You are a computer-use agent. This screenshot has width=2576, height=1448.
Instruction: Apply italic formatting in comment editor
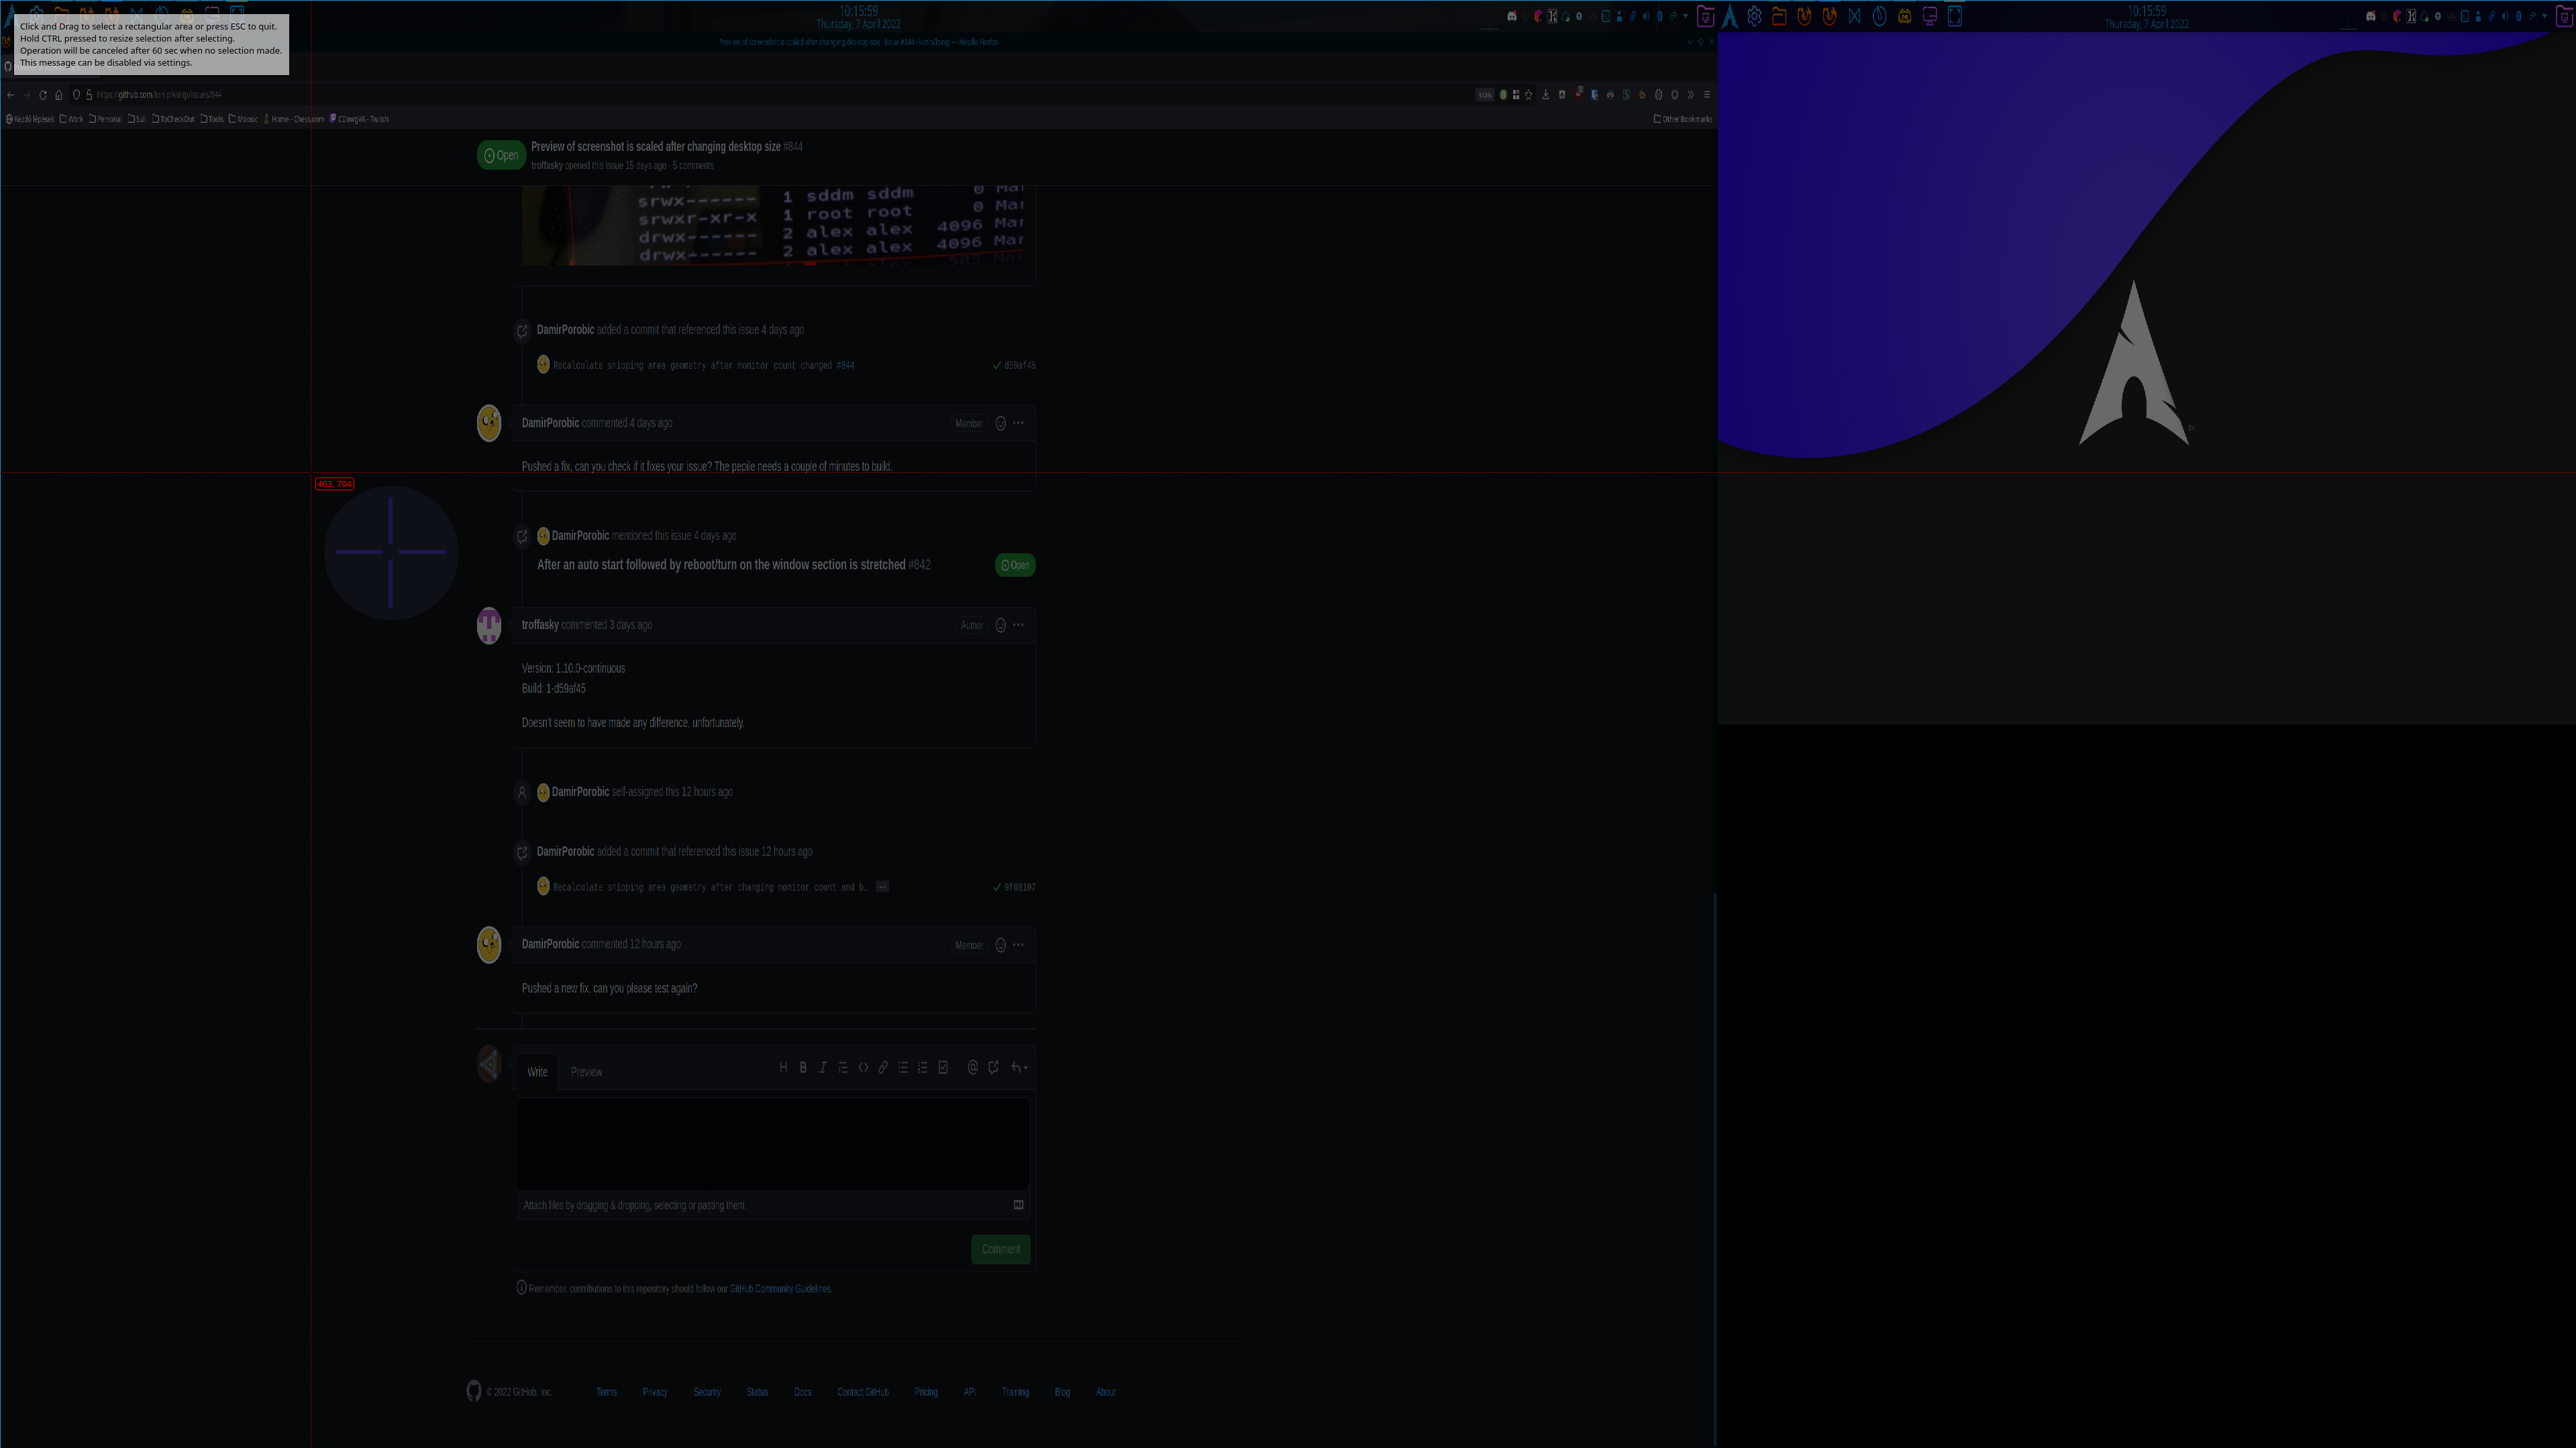pos(823,1067)
